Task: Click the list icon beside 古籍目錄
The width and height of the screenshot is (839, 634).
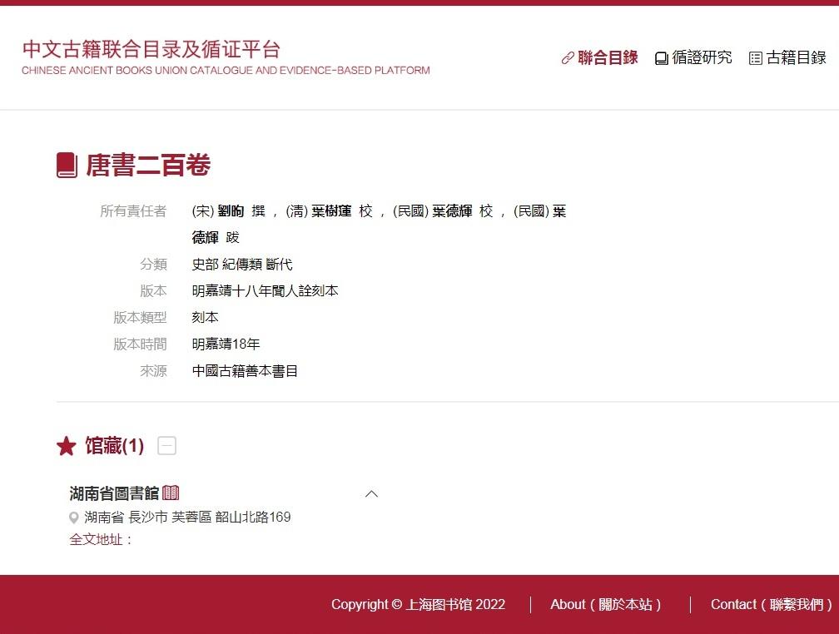Action: (x=756, y=58)
